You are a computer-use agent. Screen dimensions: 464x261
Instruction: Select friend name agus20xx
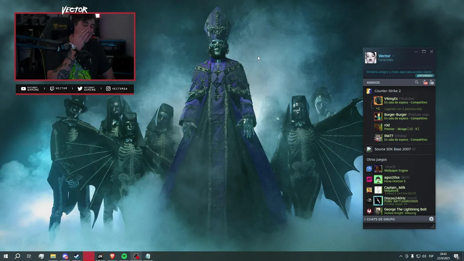392,177
